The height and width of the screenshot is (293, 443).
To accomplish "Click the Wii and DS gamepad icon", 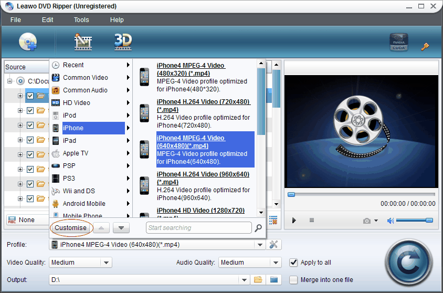I will click(x=56, y=191).
